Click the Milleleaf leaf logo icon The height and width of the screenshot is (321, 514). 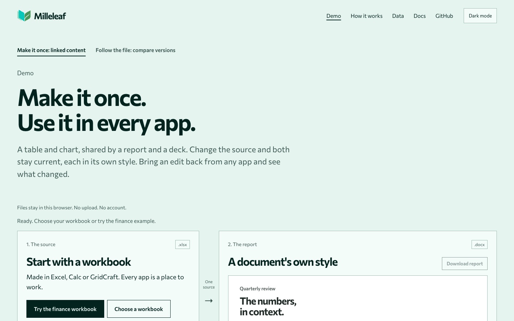tap(24, 16)
